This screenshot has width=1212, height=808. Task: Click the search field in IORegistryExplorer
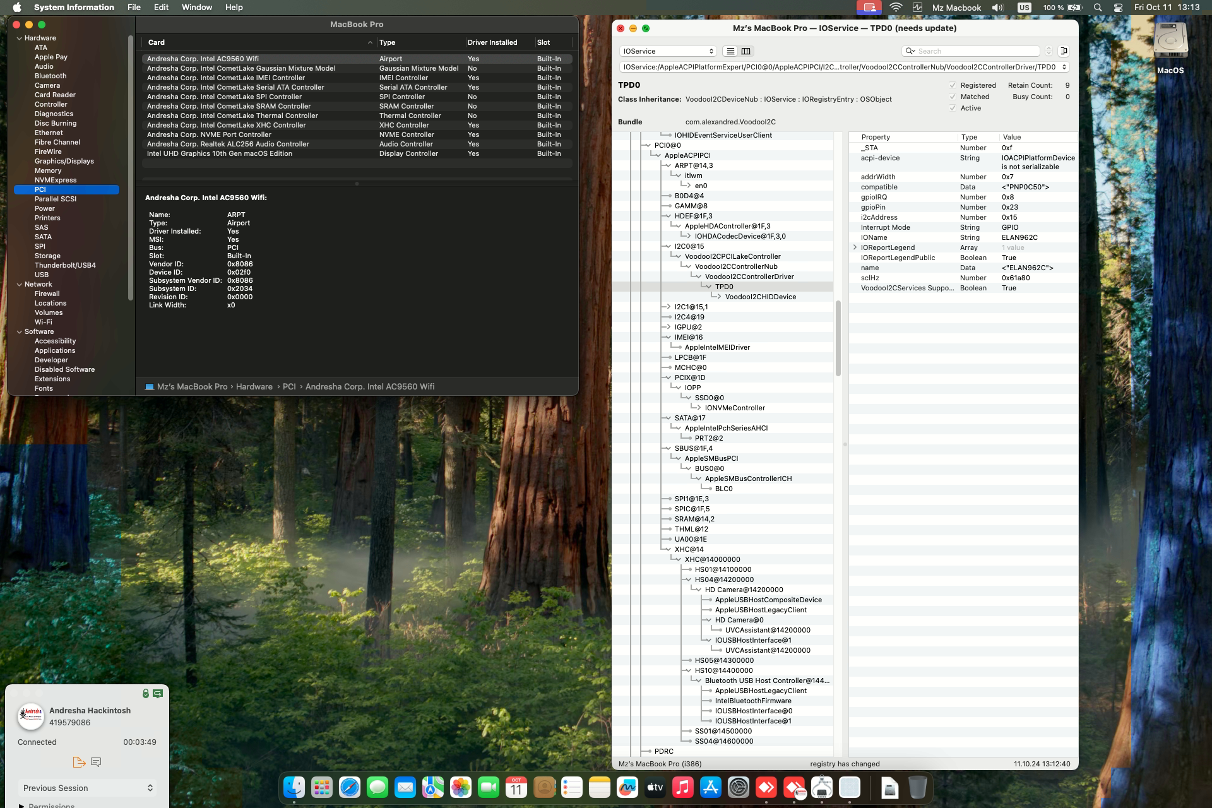pyautogui.click(x=971, y=51)
